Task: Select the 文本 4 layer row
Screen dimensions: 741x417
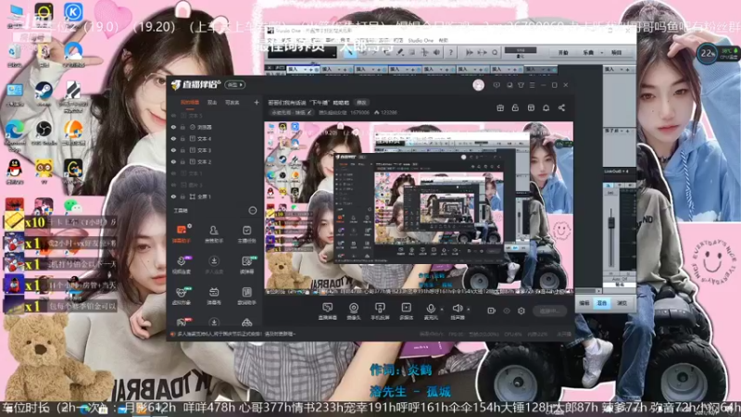Action: click(x=215, y=138)
